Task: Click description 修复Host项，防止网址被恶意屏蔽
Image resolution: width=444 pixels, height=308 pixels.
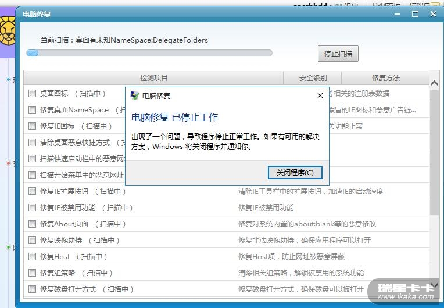Action: [291, 257]
